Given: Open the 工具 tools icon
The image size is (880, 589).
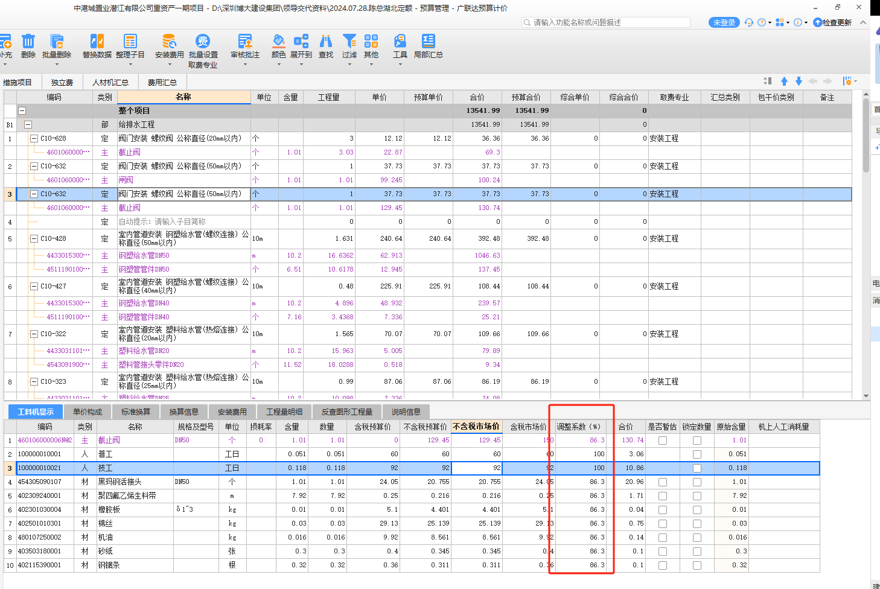Looking at the screenshot, I should pos(400,41).
